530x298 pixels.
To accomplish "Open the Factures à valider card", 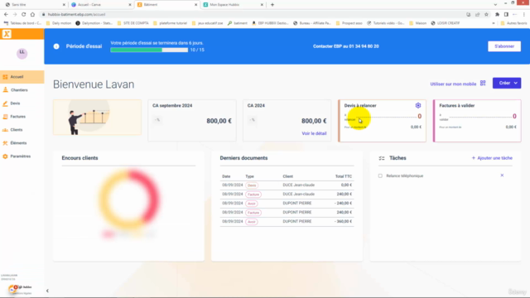I will pos(477,121).
